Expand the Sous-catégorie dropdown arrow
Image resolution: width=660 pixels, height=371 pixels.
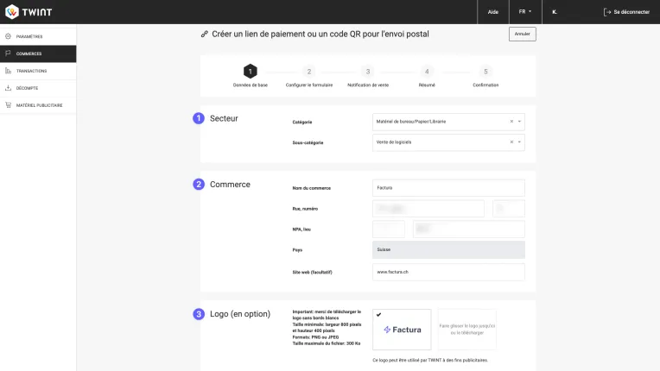pos(519,142)
